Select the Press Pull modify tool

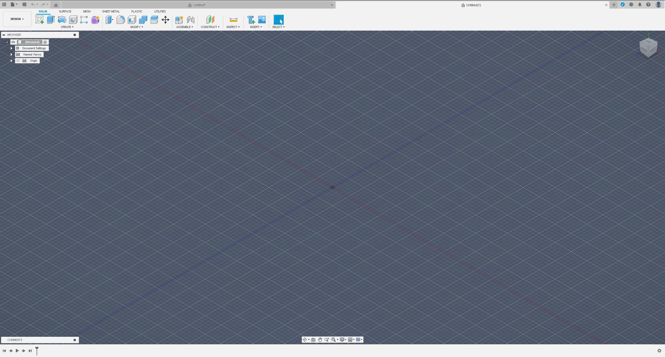click(109, 20)
